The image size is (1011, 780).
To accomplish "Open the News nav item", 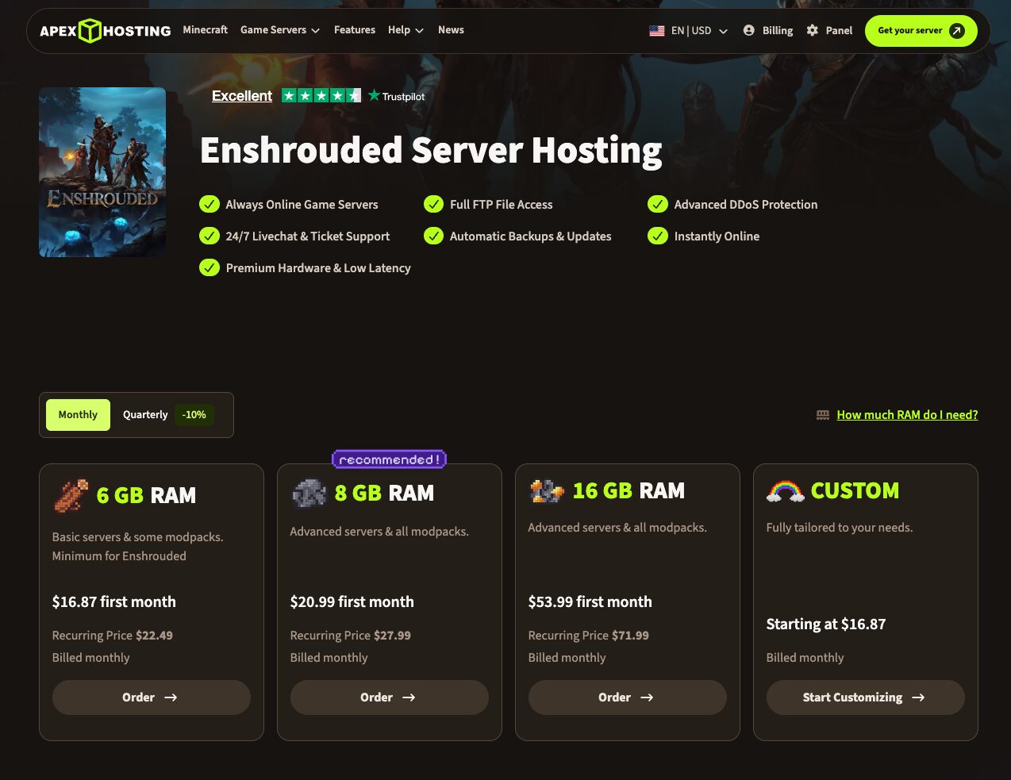I will point(451,30).
